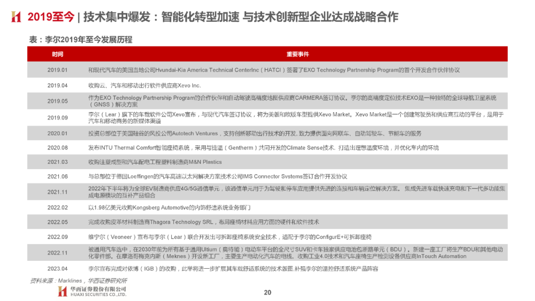
Task: Select the date cell 2020.01
Action: tap(57, 133)
